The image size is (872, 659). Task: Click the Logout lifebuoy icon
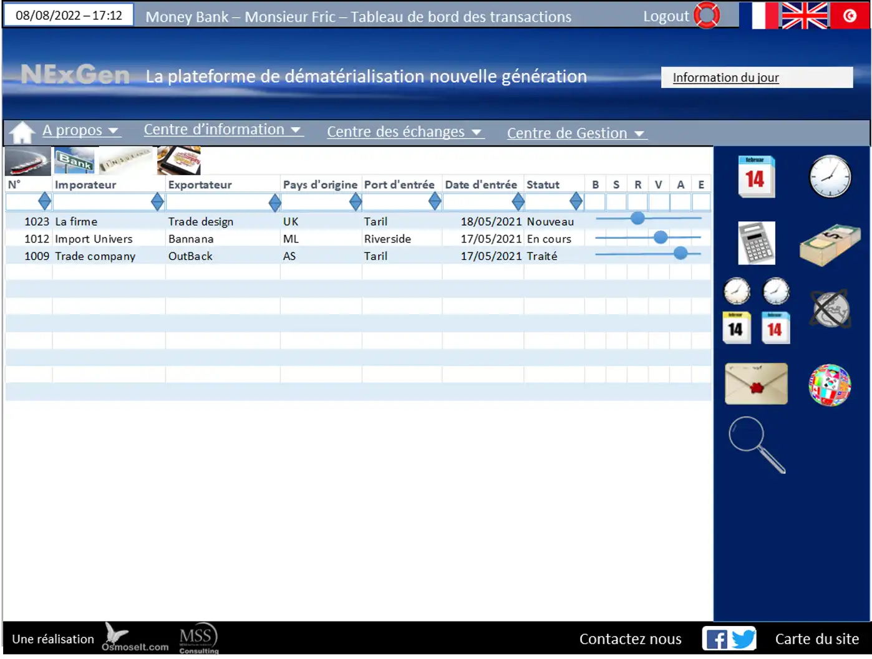707,16
